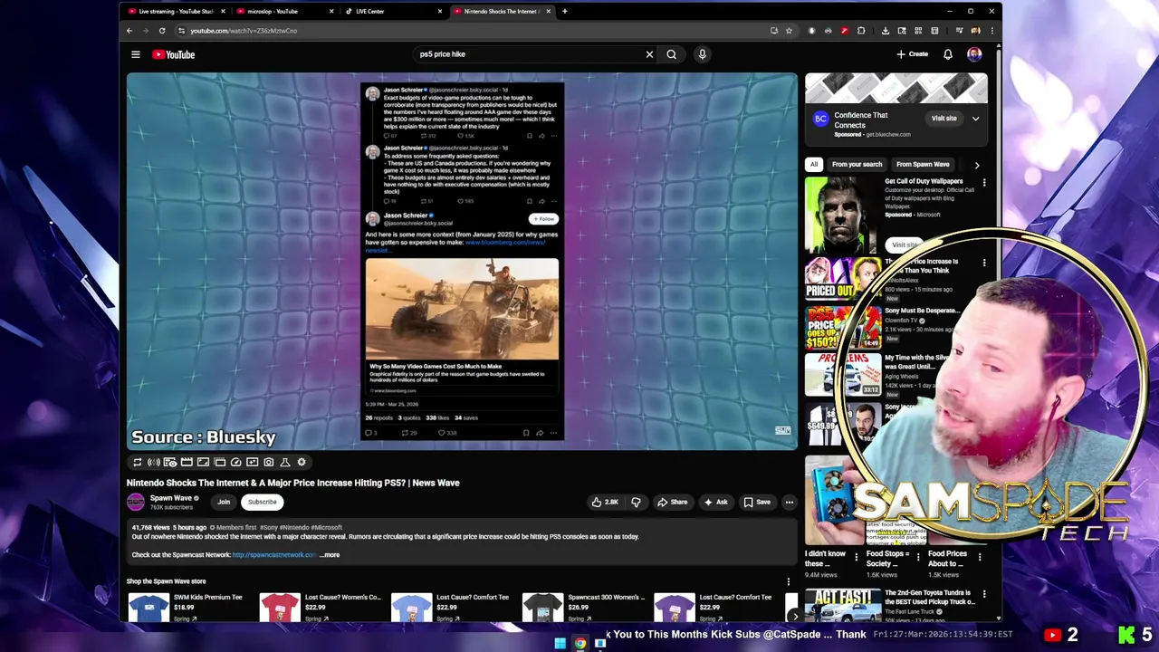1159x652 pixels.
Task: Save the video to a playlist
Action: point(757,502)
